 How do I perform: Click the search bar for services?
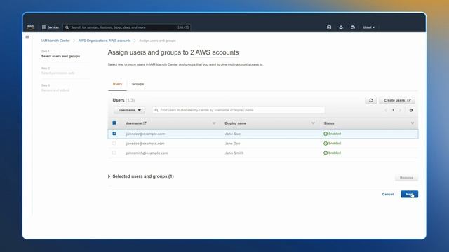pos(127,27)
